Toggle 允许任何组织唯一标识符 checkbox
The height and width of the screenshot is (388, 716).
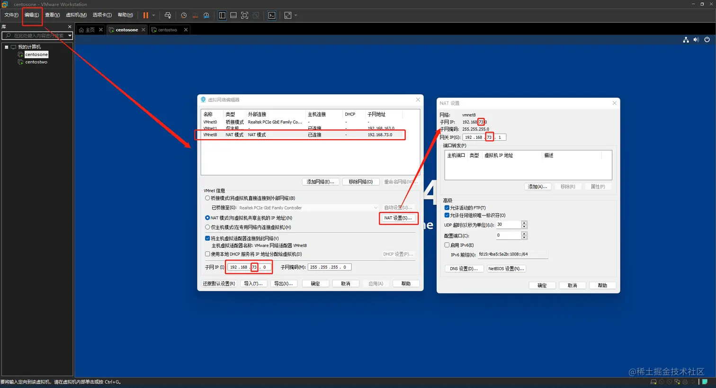[x=447, y=215]
